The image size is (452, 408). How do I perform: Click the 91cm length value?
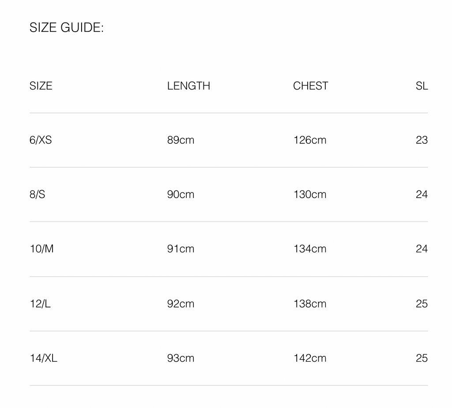(x=181, y=249)
